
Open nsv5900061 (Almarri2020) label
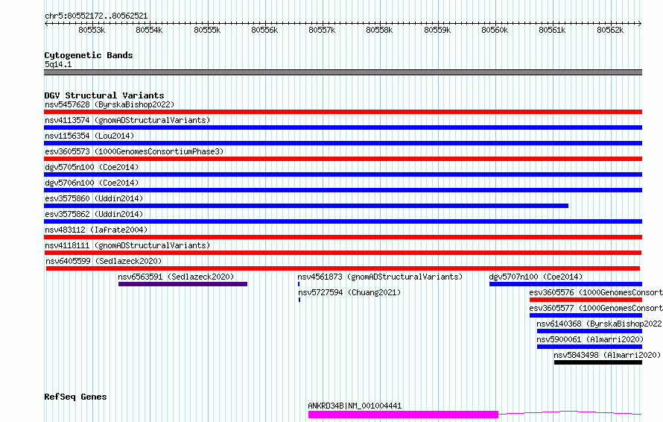(590, 339)
